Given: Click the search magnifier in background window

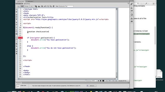Looking at the screenshot, I should (138, 4).
